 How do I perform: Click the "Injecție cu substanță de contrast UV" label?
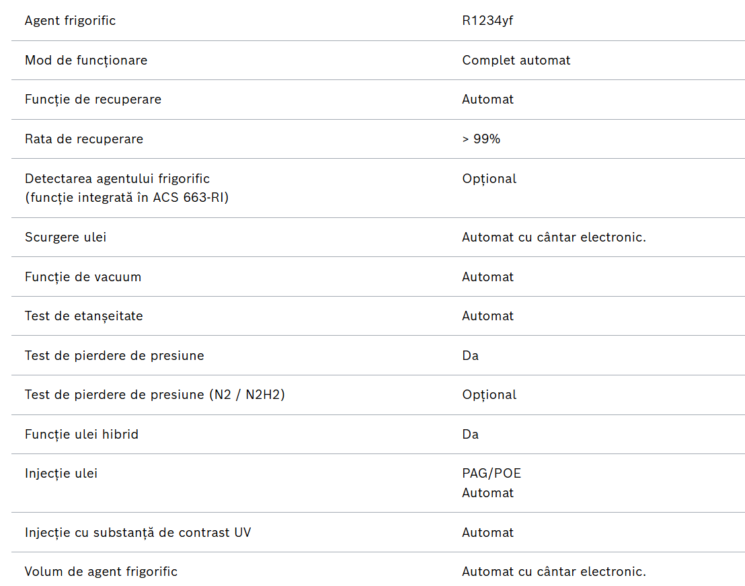[138, 533]
